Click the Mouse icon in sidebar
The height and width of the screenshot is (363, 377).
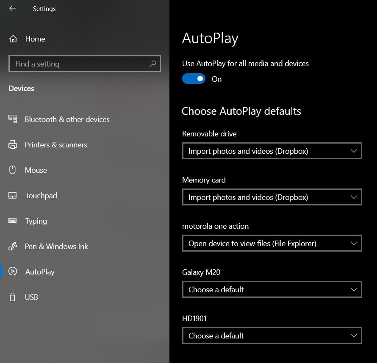[13, 170]
